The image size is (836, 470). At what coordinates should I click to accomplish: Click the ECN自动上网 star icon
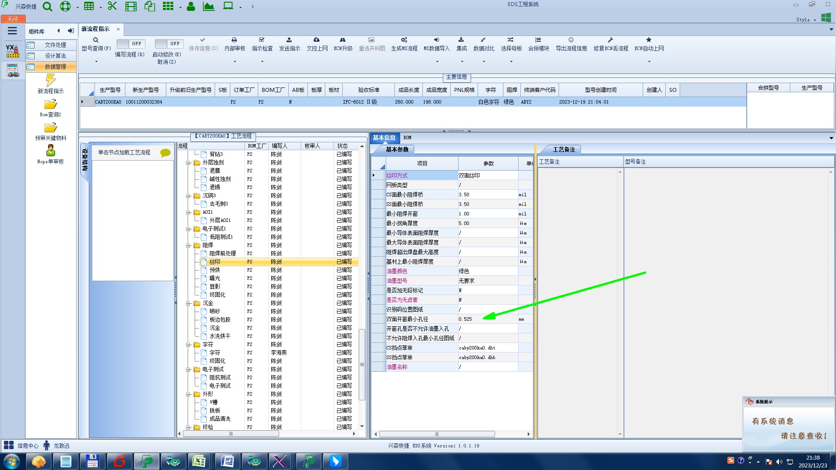pyautogui.click(x=649, y=40)
